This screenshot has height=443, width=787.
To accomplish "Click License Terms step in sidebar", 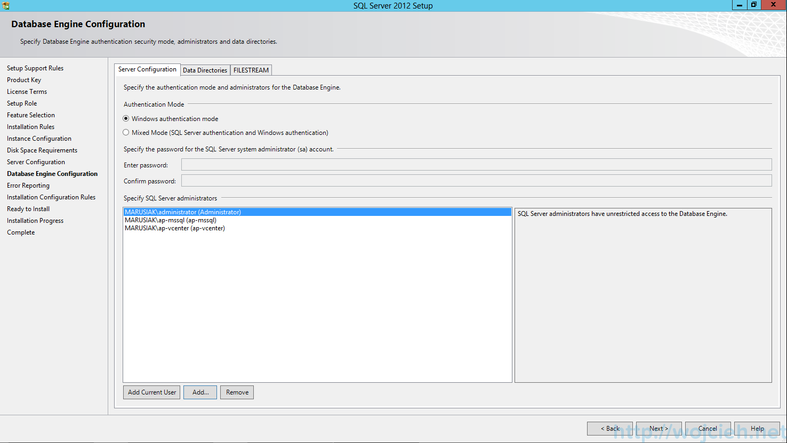I will 27,92.
